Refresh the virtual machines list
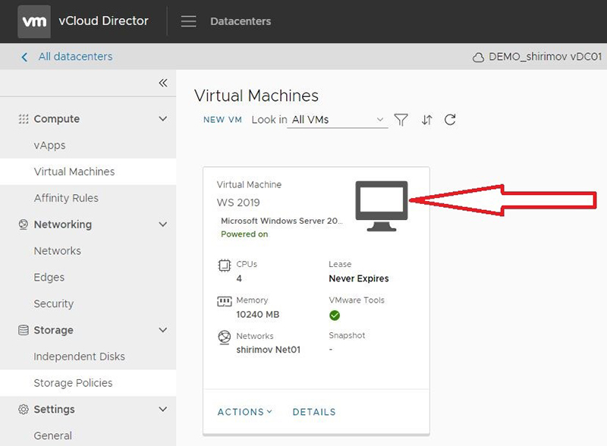Screen dimensions: 607x446 [x=450, y=120]
